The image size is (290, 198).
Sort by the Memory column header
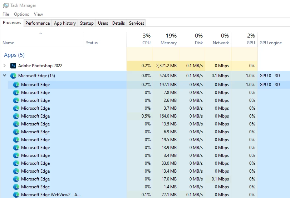(166, 39)
